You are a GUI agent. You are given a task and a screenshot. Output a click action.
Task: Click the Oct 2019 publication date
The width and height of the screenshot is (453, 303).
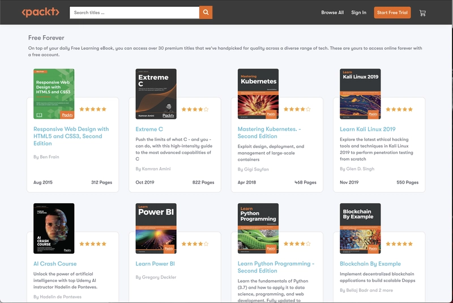(145, 182)
